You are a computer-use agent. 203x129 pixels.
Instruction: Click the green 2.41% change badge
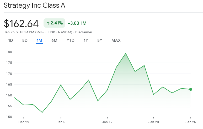click(54, 23)
